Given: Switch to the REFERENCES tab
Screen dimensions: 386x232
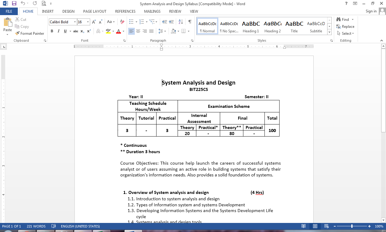Looking at the screenshot, I should click(125, 11).
